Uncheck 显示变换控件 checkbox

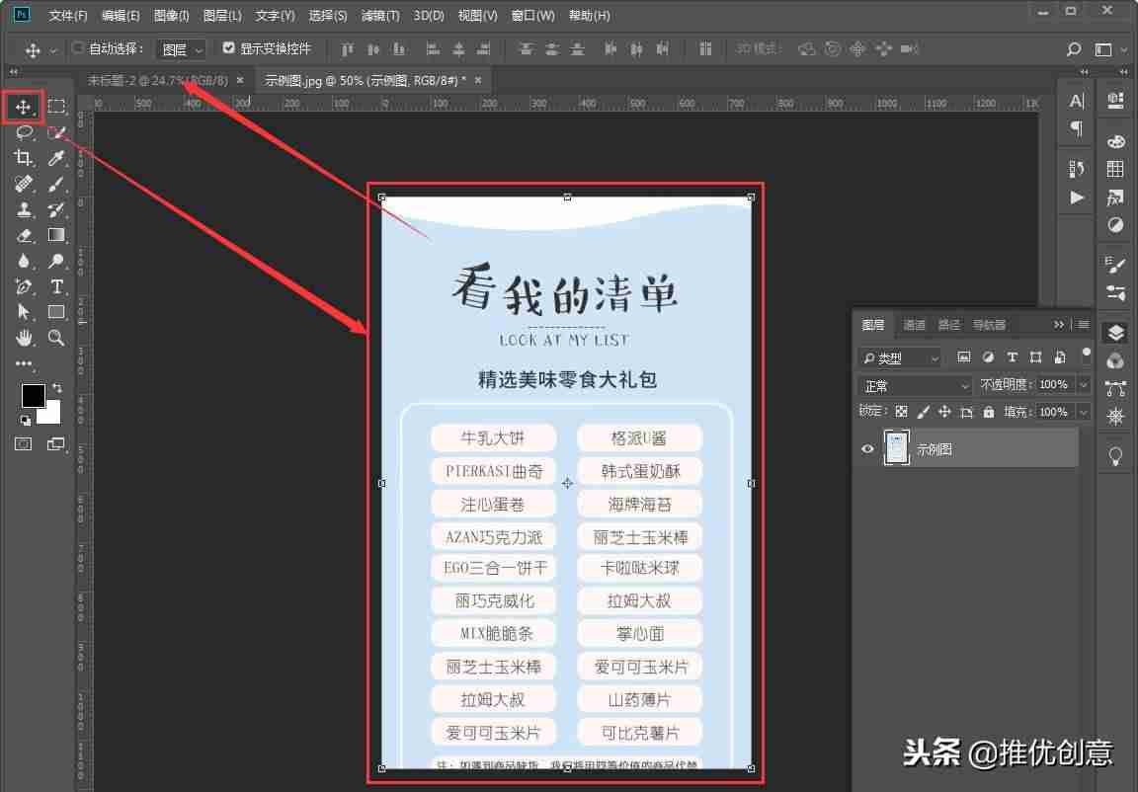point(228,47)
